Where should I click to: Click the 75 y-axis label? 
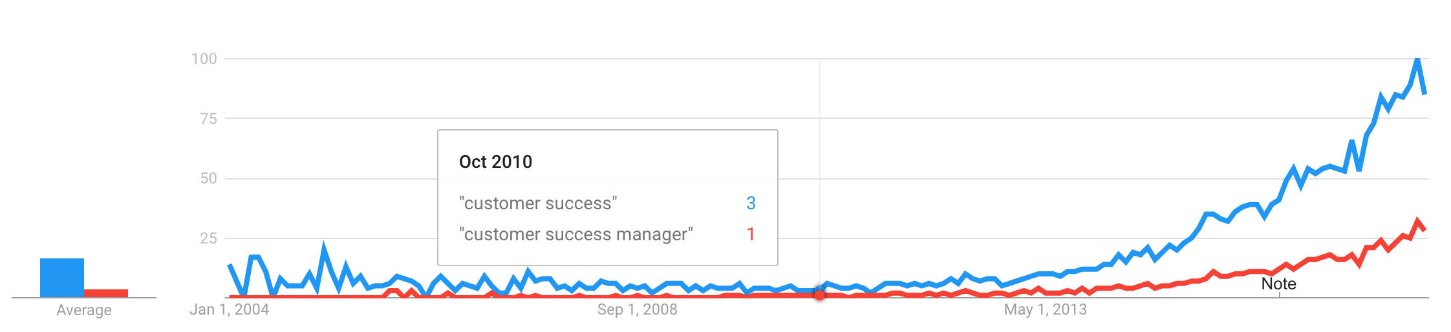tap(208, 118)
